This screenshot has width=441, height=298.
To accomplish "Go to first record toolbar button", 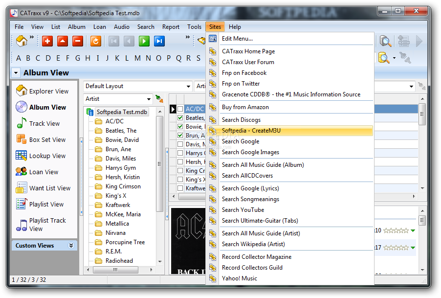I will (x=114, y=41).
